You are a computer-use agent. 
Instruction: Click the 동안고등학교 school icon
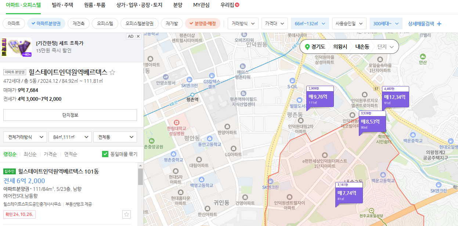click(x=209, y=138)
